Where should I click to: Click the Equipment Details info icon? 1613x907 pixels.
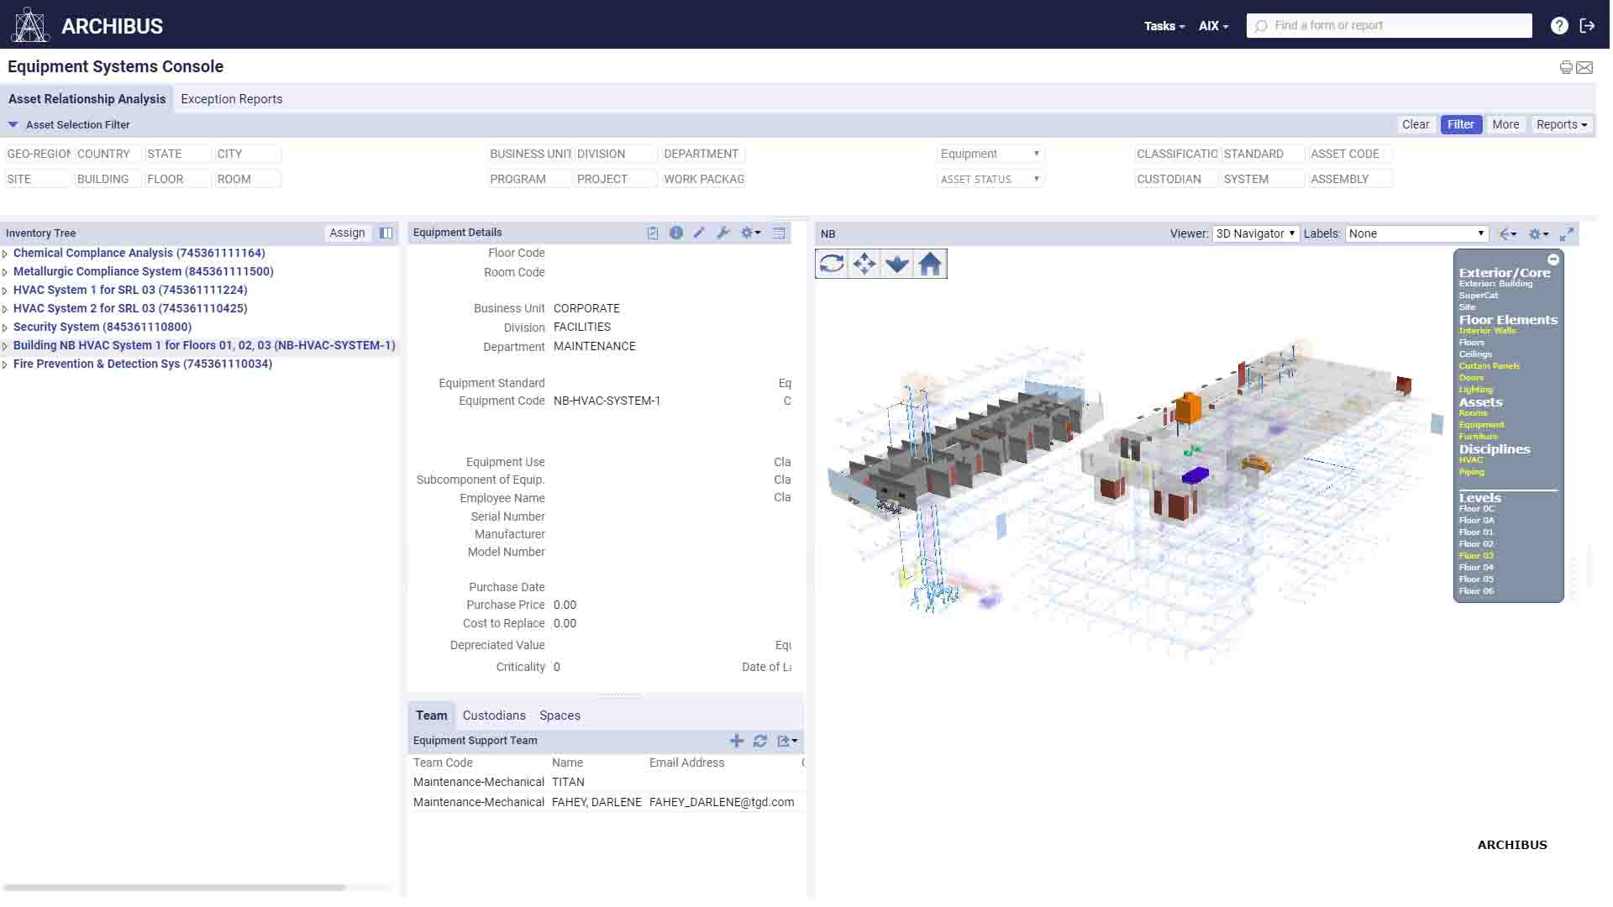[x=676, y=233]
